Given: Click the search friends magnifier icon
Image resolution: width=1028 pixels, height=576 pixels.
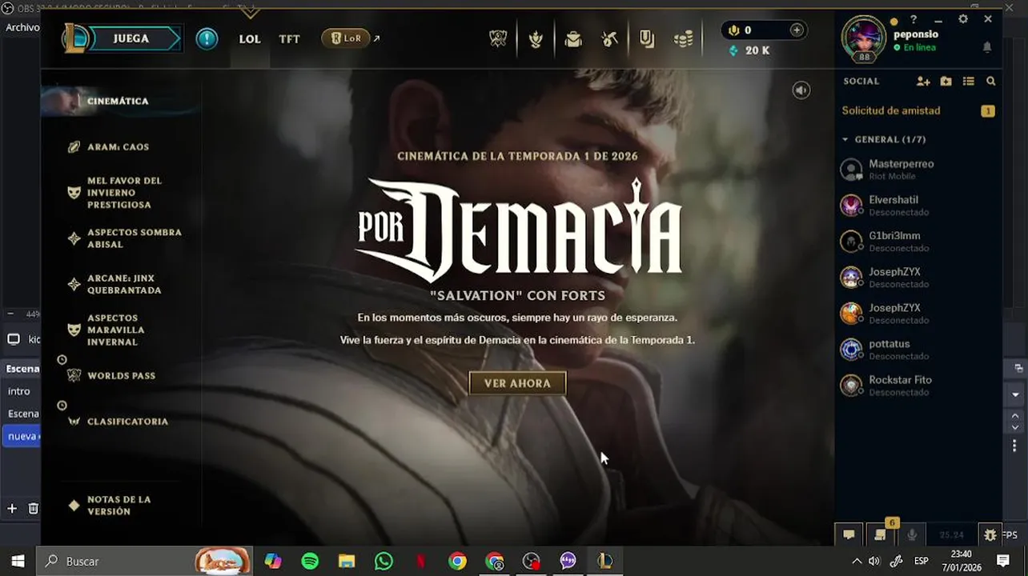Looking at the screenshot, I should click(x=991, y=82).
